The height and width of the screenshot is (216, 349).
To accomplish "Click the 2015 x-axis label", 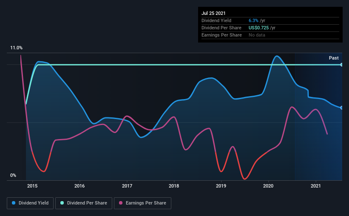I will click(32, 186).
